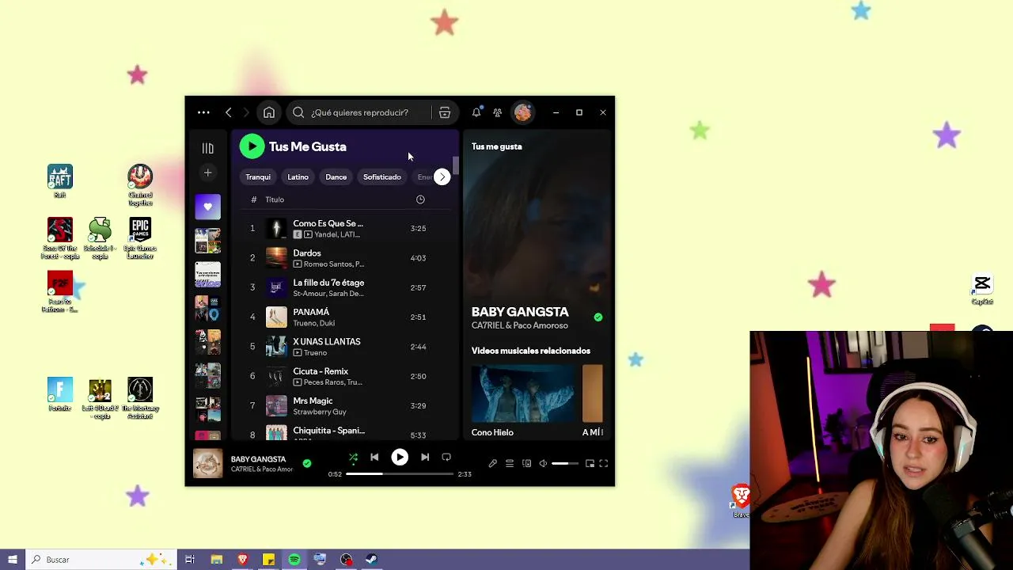The image size is (1013, 570).
Task: Open the artist link Strawberry Guy
Action: point(320,412)
